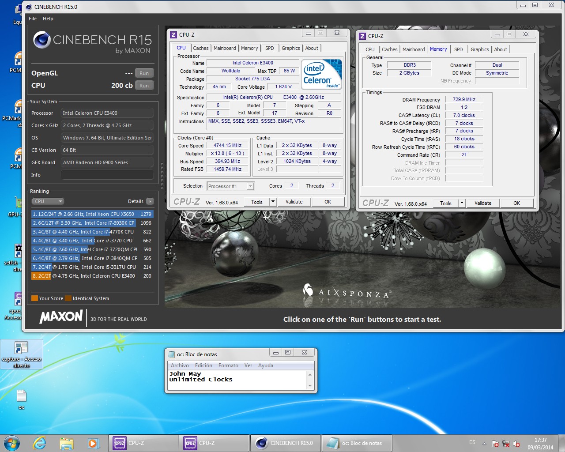This screenshot has width=565, height=452.
Task: Open Windows Explorer folder taskbar icon
Action: [66, 443]
